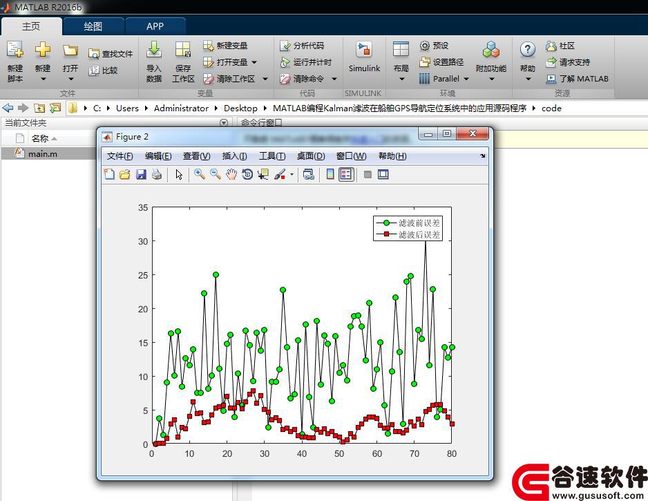Expand Open Variable (打开变量) dropdown

254,62
